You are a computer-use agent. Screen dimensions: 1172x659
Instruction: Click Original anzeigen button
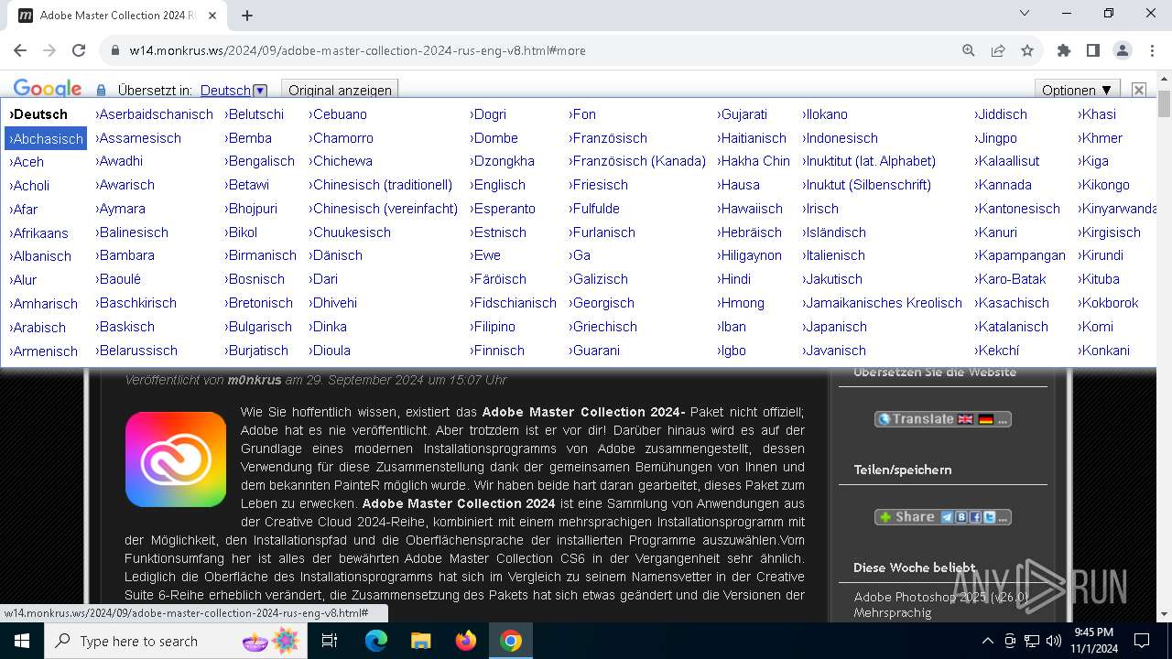[340, 90]
